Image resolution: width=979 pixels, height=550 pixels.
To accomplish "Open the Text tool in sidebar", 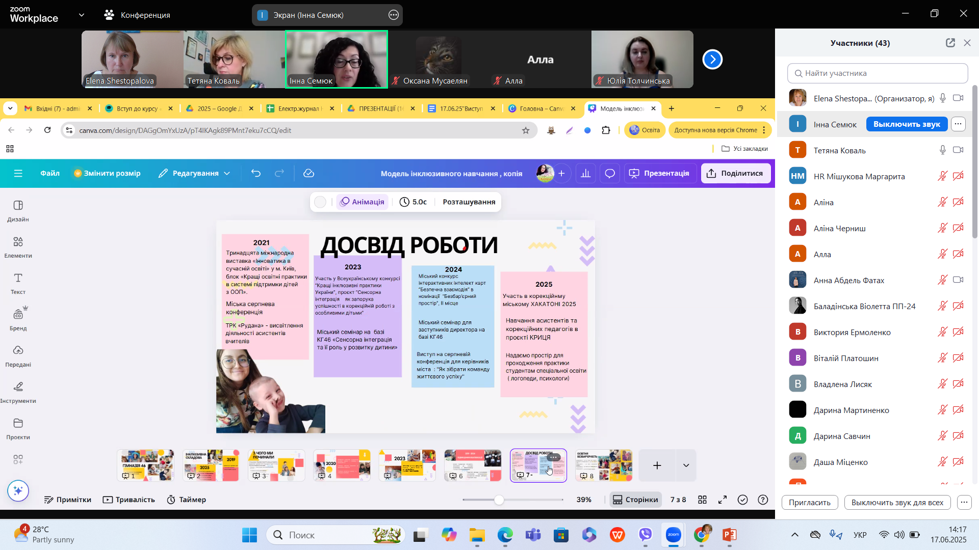I will 18,283.
